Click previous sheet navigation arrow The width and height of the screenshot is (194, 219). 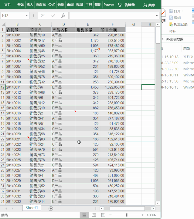point(6,208)
